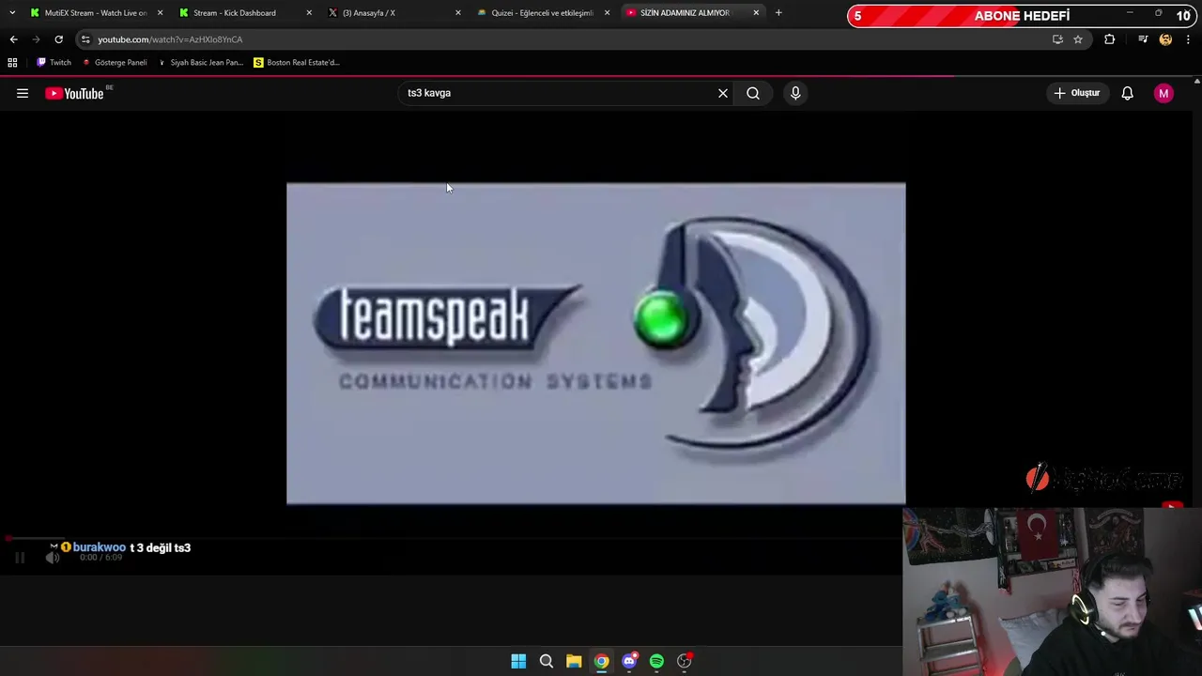Bookmark this page with the star
1202x676 pixels.
pos(1078,39)
